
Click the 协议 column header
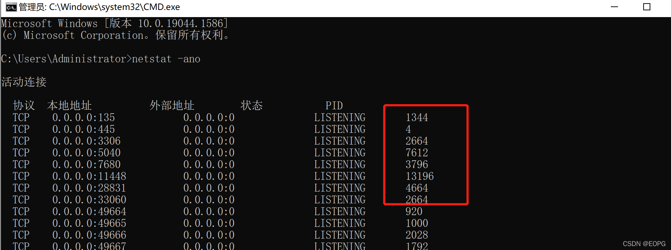24,105
